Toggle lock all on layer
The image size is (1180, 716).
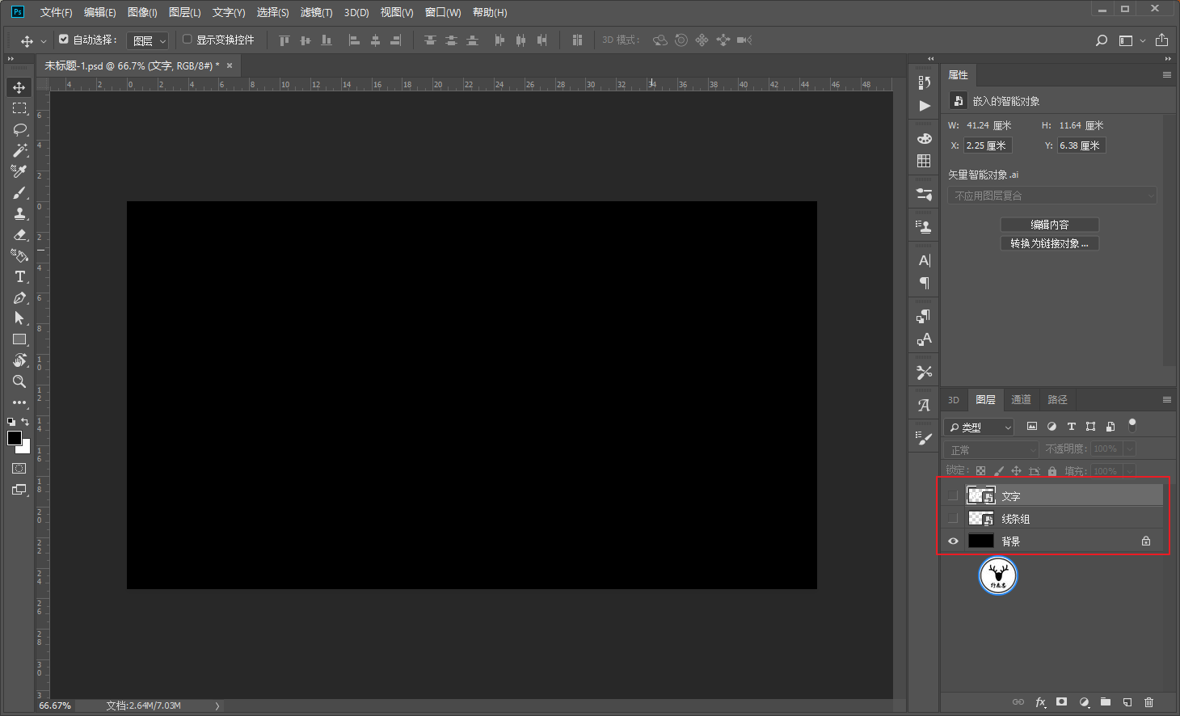coord(1052,471)
